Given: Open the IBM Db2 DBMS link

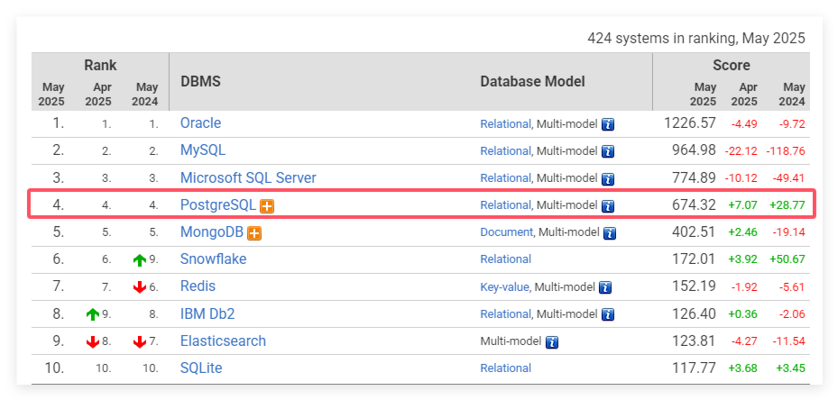Looking at the screenshot, I should coord(207,314).
